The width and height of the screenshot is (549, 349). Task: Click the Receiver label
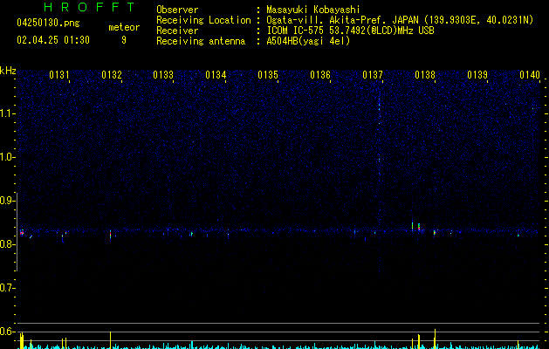(177, 31)
